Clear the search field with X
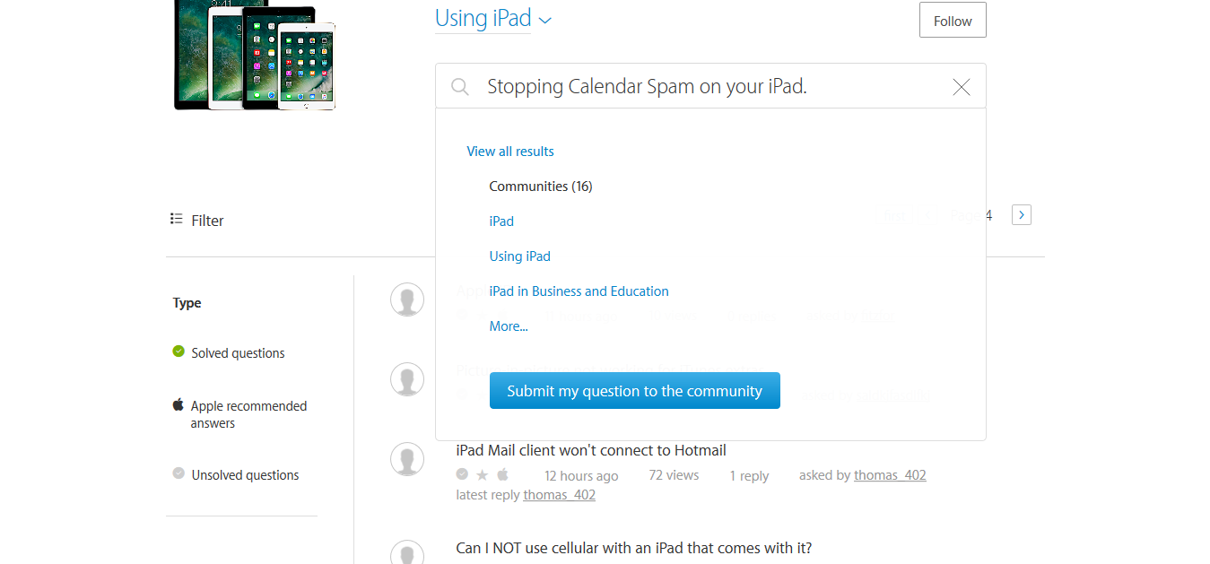This screenshot has height=564, width=1210. click(x=961, y=87)
